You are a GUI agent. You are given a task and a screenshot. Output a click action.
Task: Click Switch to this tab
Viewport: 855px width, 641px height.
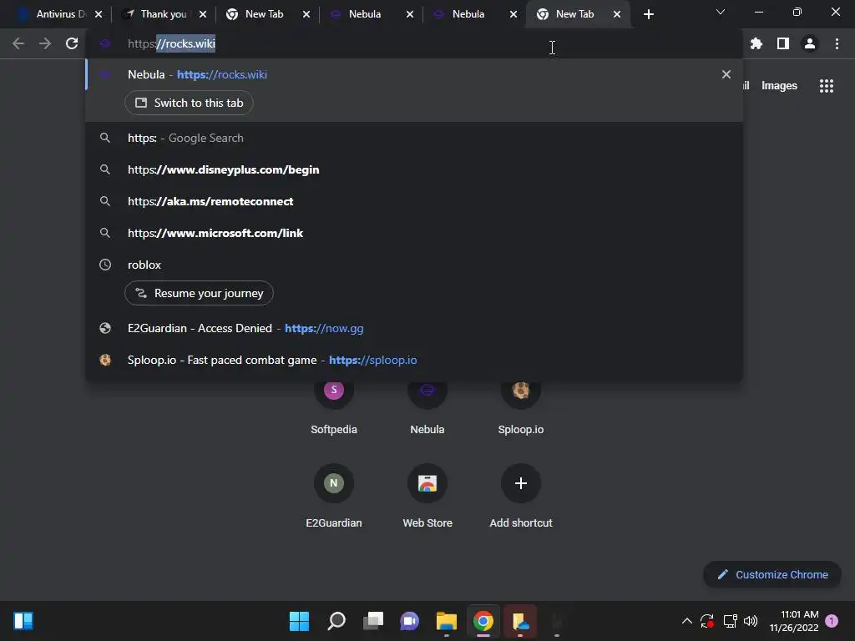pos(189,103)
